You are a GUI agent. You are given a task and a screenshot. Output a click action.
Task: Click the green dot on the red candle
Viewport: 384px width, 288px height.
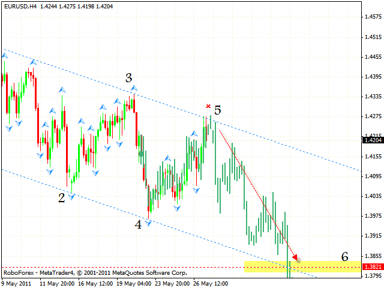coord(140,154)
